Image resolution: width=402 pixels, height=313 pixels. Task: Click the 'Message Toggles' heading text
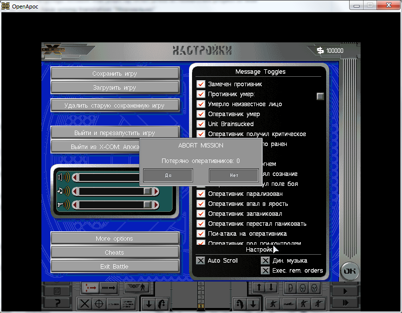[x=260, y=72]
